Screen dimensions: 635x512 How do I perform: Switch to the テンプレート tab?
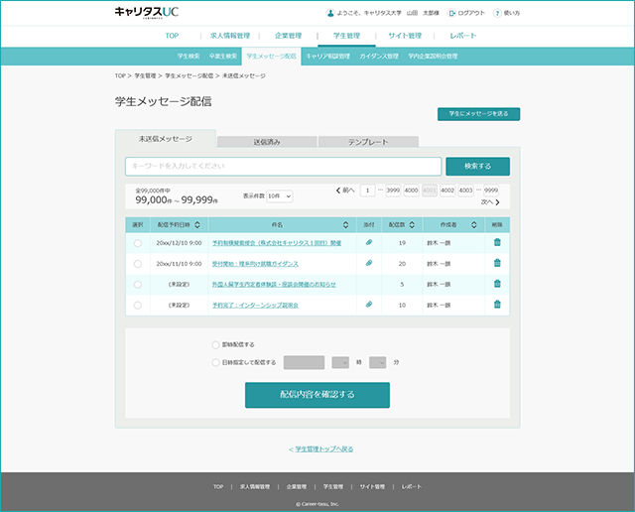[x=368, y=142]
